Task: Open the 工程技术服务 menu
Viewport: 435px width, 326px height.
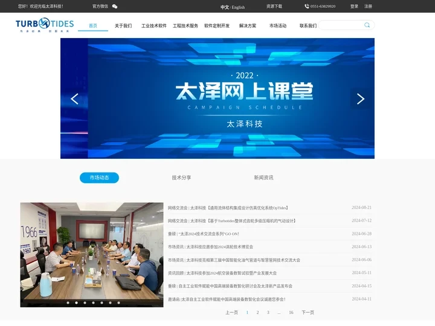Action: [x=185, y=26]
